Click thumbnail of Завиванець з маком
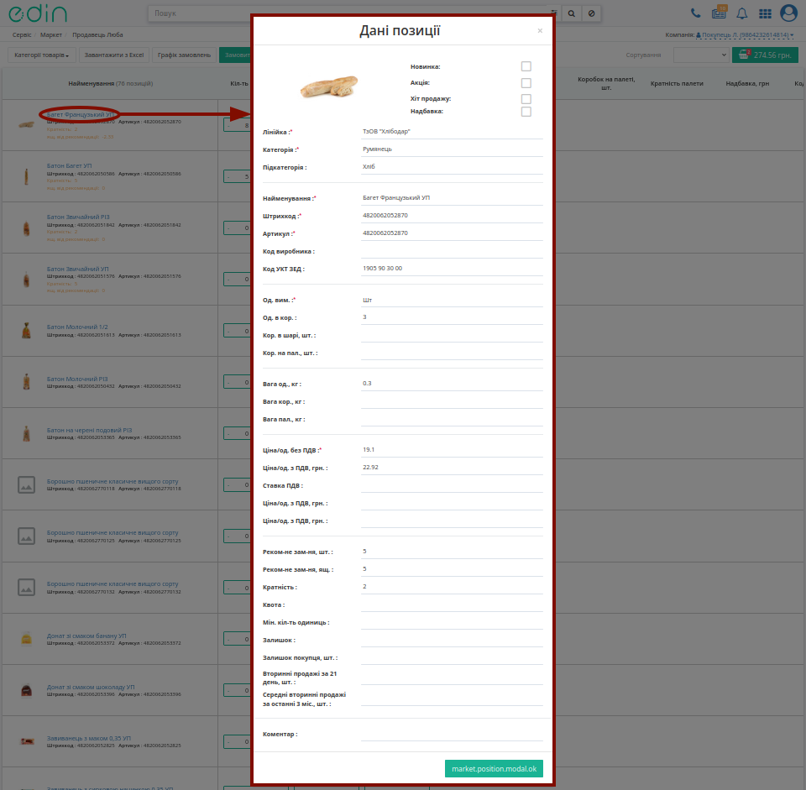806x790 pixels. (x=27, y=741)
